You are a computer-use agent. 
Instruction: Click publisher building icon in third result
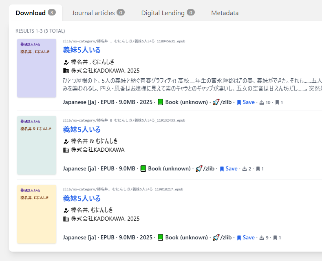66,219
